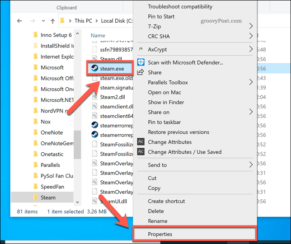The height and width of the screenshot is (244, 291).
Task: Click the Steam2.dll file icon
Action: click(x=94, y=97)
